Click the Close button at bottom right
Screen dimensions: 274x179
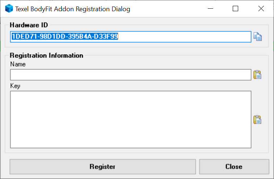click(x=234, y=167)
